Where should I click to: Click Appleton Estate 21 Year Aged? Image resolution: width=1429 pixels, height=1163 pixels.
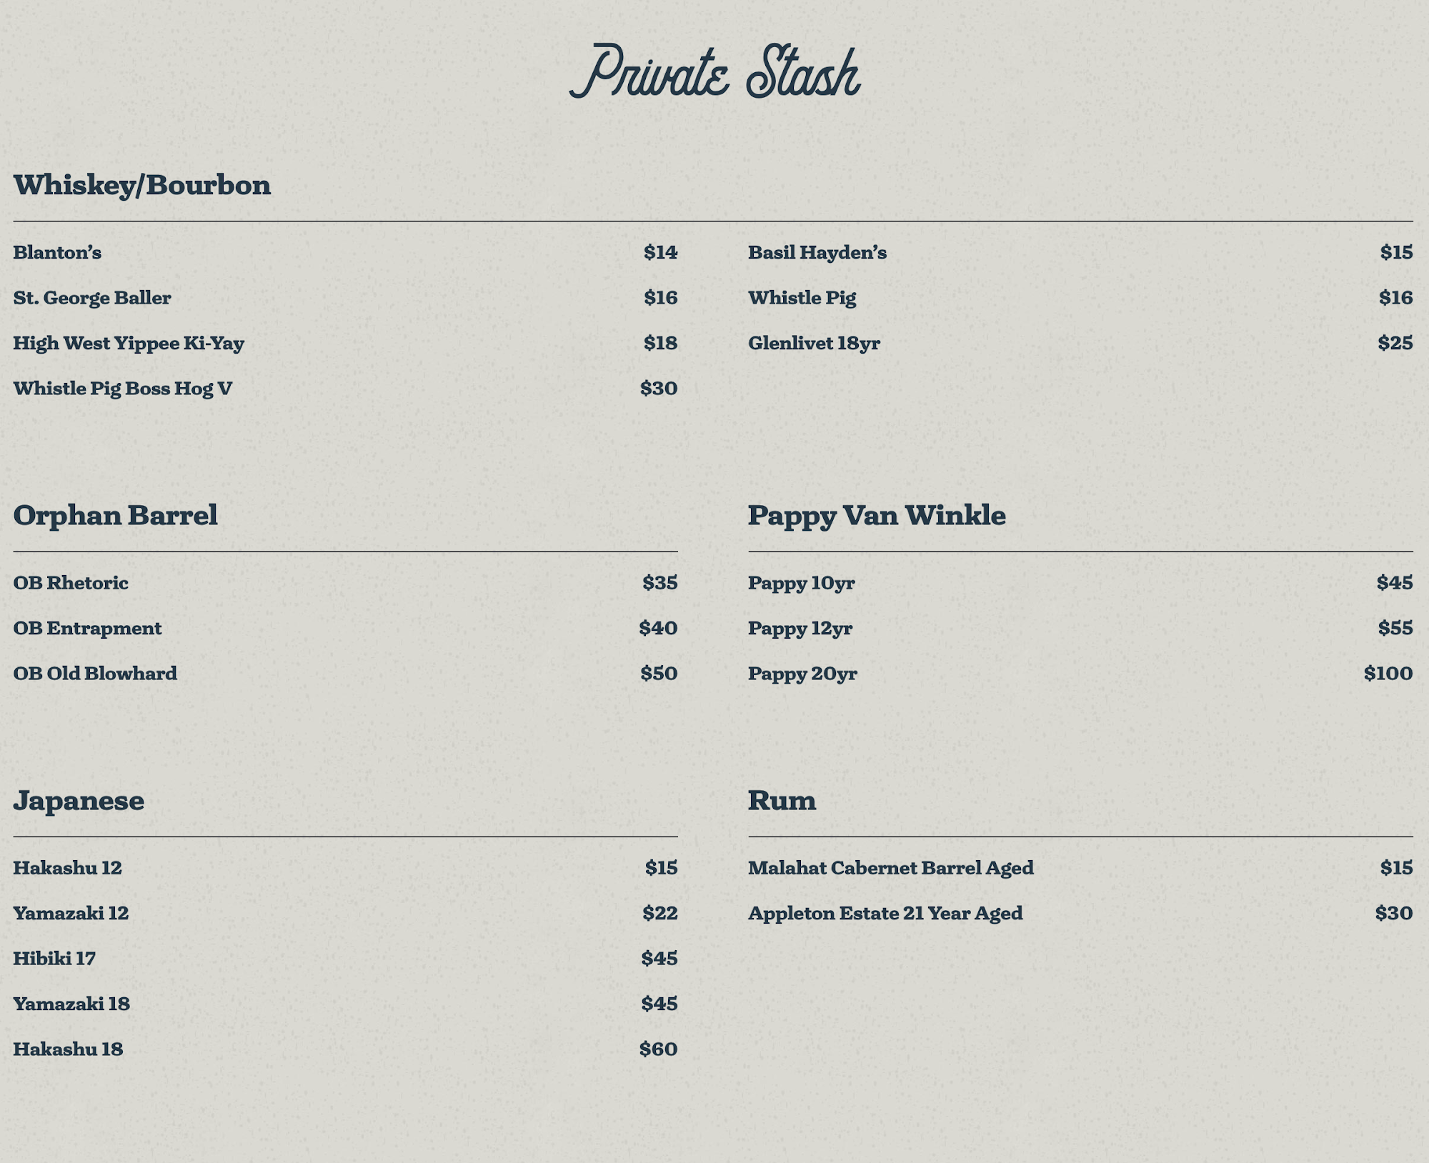pos(885,914)
